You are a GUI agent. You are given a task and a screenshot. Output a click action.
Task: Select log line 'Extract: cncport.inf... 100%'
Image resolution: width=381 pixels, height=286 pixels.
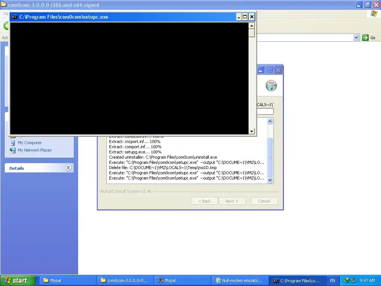(x=135, y=142)
